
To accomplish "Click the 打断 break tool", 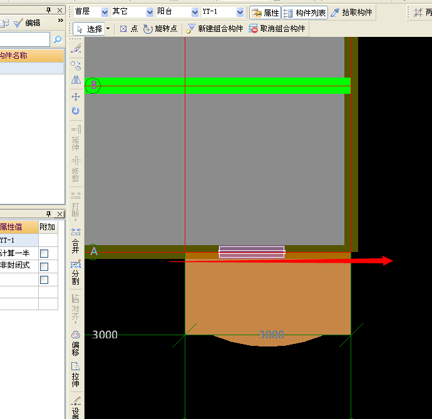I will pyautogui.click(x=76, y=206).
